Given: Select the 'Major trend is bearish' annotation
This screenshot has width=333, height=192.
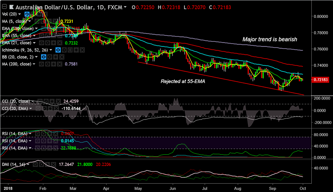Looking at the screenshot, I should click(x=270, y=40).
